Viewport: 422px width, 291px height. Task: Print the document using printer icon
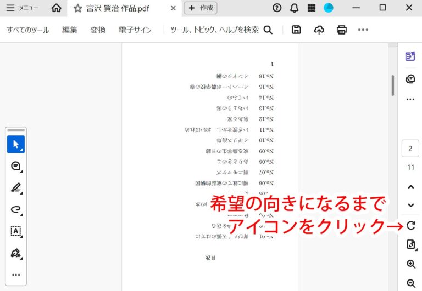click(342, 30)
